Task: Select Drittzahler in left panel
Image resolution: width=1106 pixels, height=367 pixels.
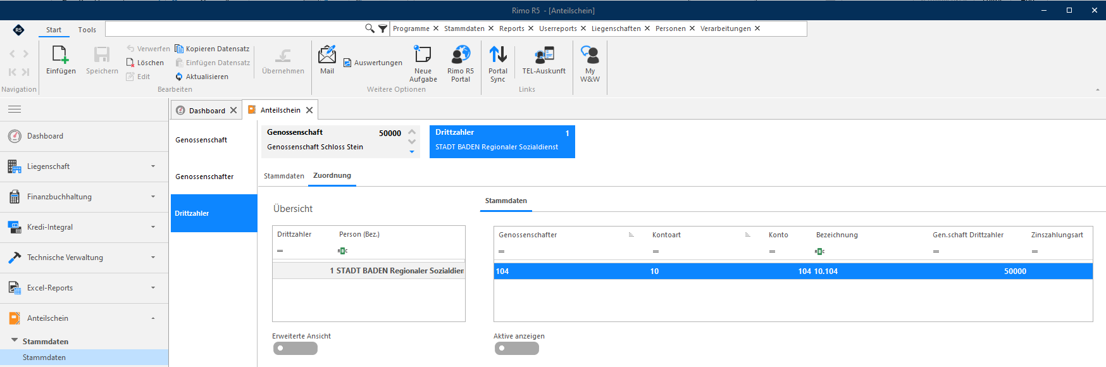Action: 214,213
